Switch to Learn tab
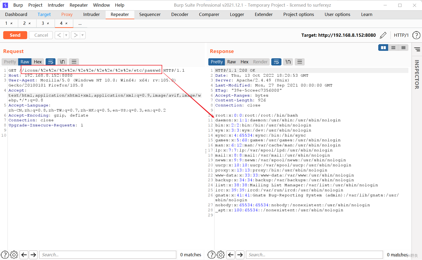This screenshot has width=422, height=260. coord(367,14)
